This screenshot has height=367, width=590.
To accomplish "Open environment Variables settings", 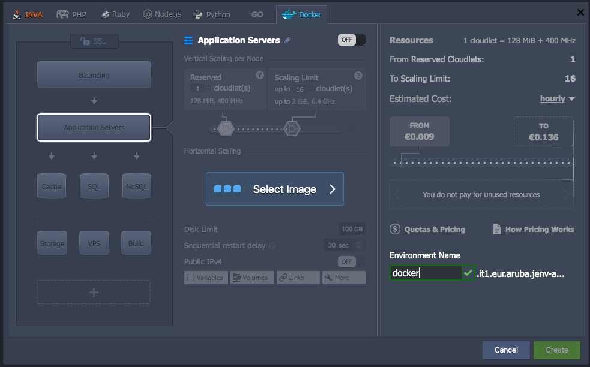I will tap(206, 277).
